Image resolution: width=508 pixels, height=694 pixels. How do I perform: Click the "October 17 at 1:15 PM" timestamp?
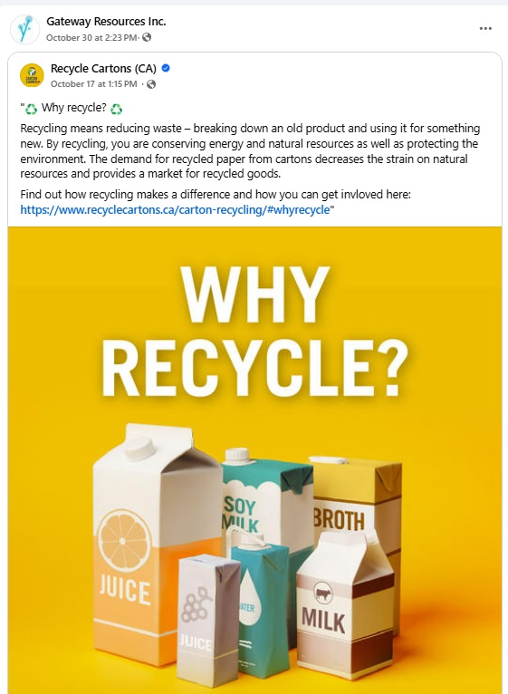click(x=94, y=84)
